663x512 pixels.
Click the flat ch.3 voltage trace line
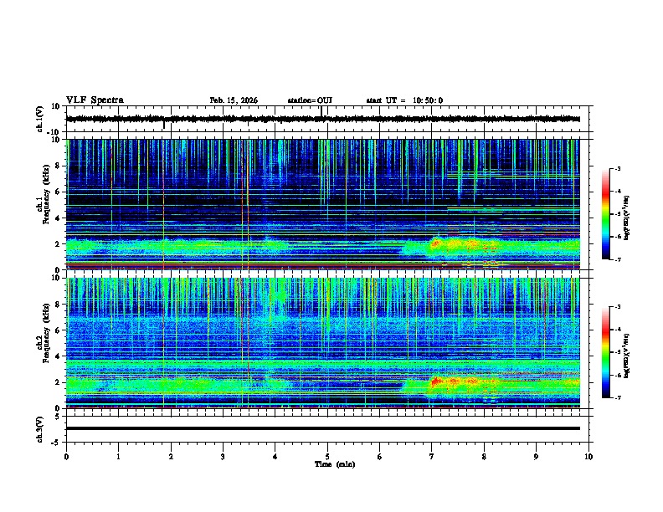pos(323,428)
